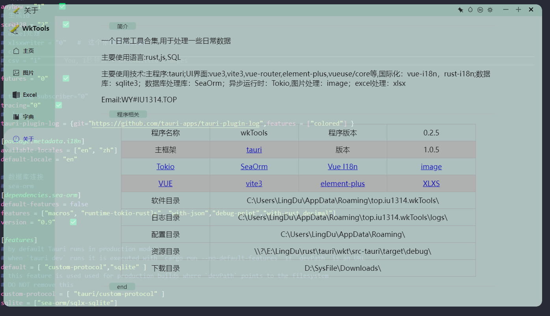Go to the 图片 image page
This screenshot has width=550, height=316.
coord(24,73)
